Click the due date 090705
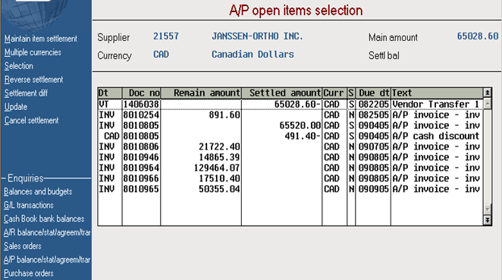 coord(374,146)
